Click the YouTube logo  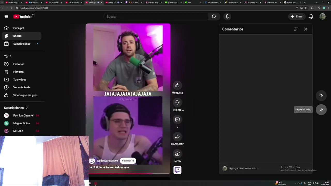tap(22, 17)
